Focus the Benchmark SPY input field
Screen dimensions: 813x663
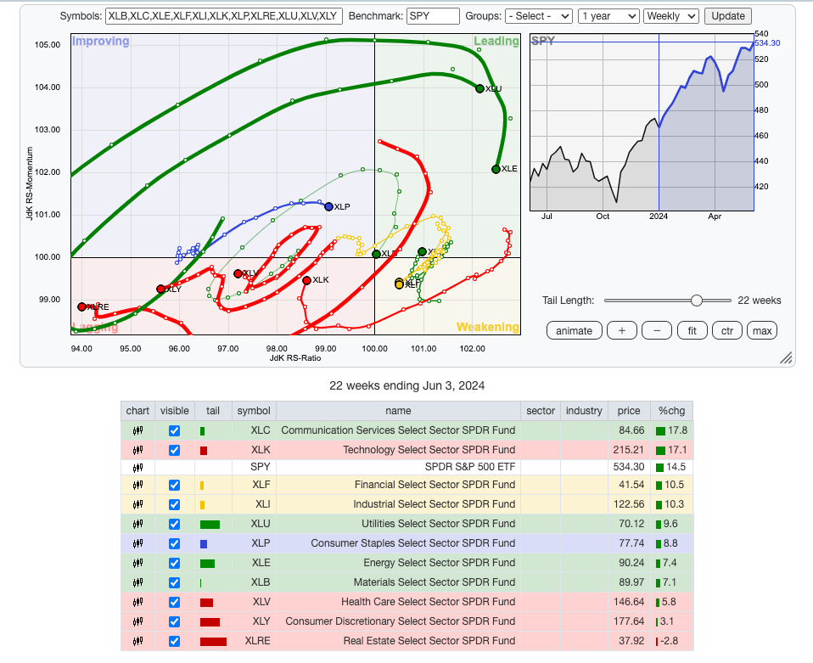[433, 16]
